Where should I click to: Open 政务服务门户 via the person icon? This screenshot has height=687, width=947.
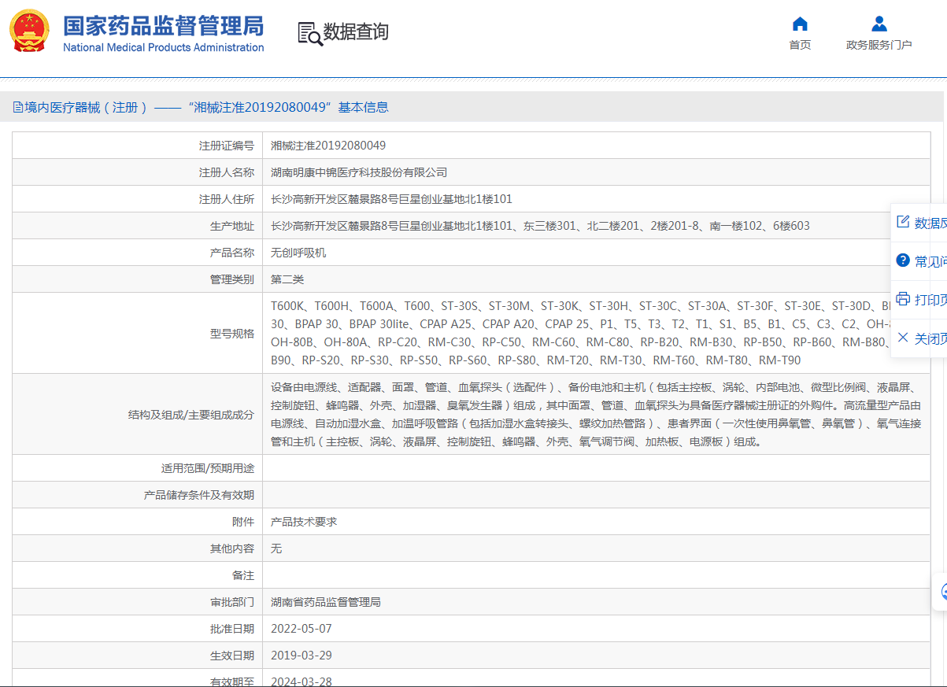879,24
